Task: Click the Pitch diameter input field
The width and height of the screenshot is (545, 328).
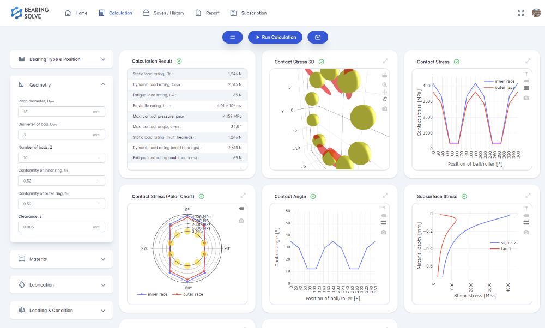Action: (x=62, y=112)
